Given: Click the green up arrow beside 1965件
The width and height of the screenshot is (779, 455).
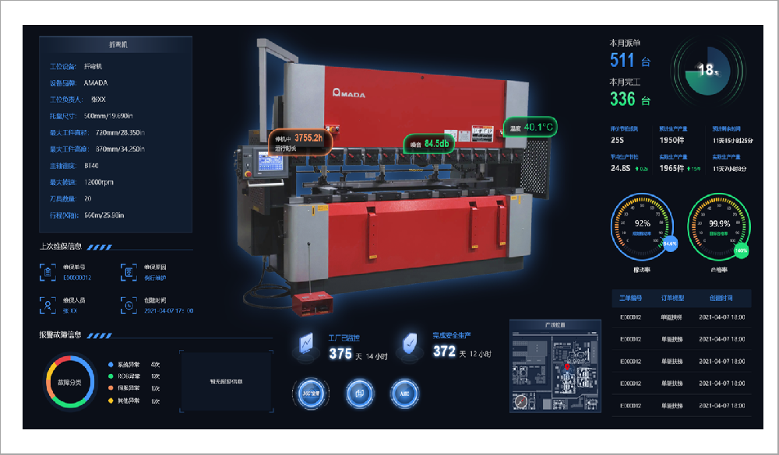Looking at the screenshot, I should pyautogui.click(x=689, y=169).
